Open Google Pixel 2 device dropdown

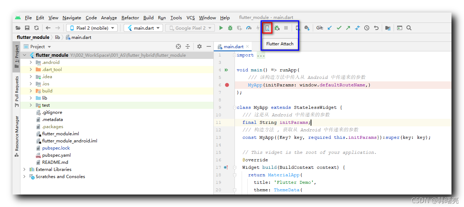(x=190, y=28)
